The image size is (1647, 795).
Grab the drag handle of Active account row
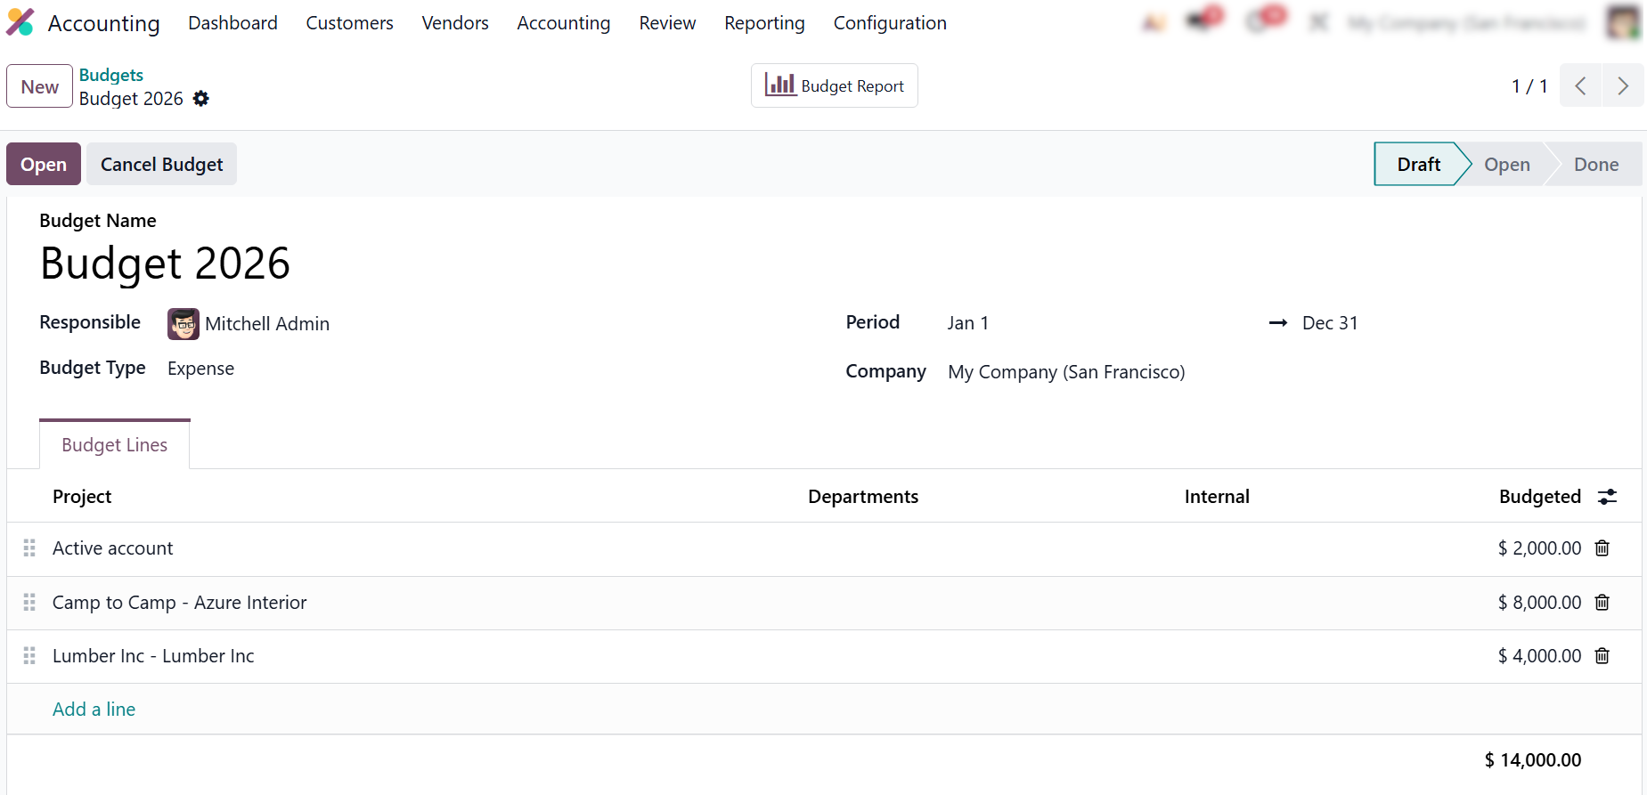pyautogui.click(x=29, y=548)
